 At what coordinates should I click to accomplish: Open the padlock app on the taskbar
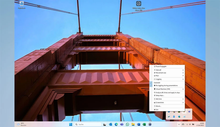[150, 124]
